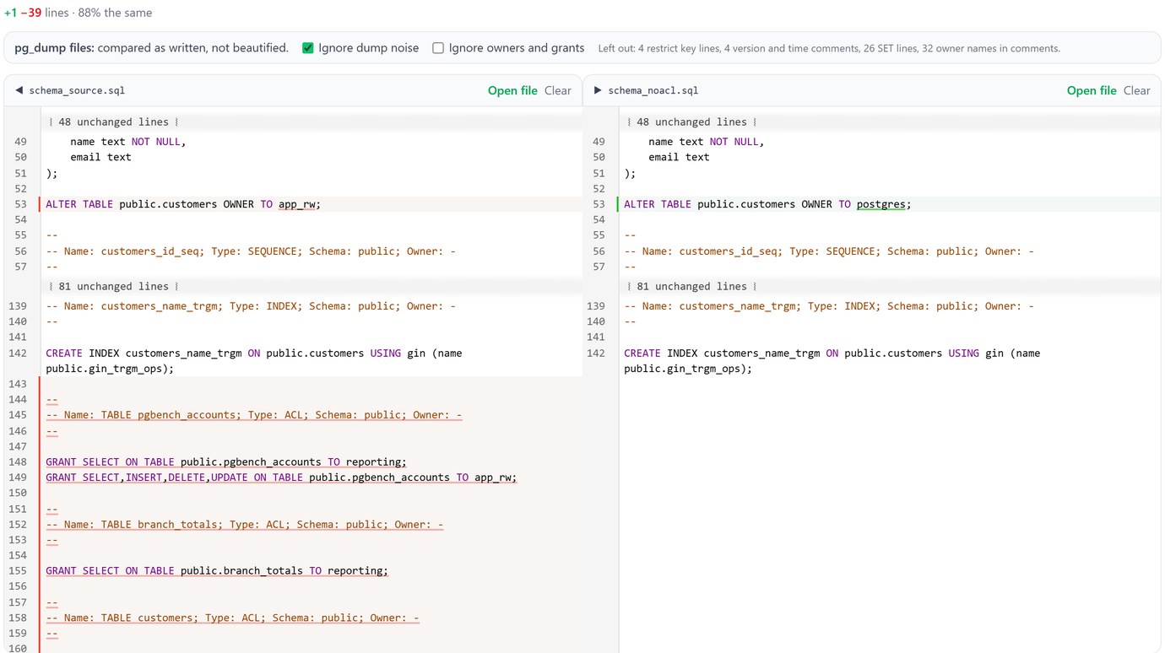Click the right-pointing triangle beside schema_noacl.sql

click(598, 90)
